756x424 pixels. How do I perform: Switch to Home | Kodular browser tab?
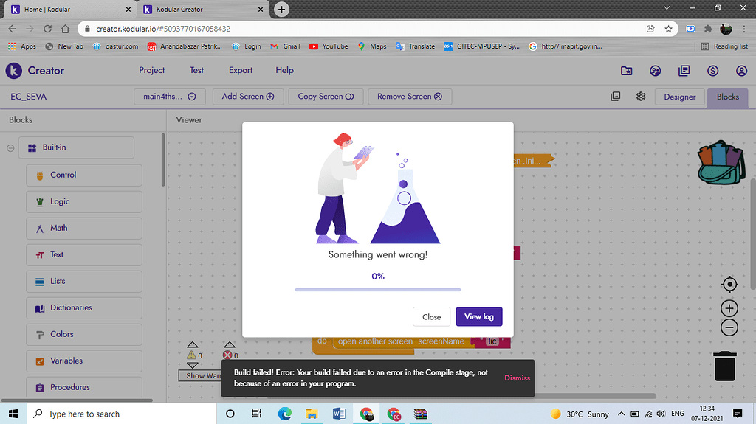point(70,9)
